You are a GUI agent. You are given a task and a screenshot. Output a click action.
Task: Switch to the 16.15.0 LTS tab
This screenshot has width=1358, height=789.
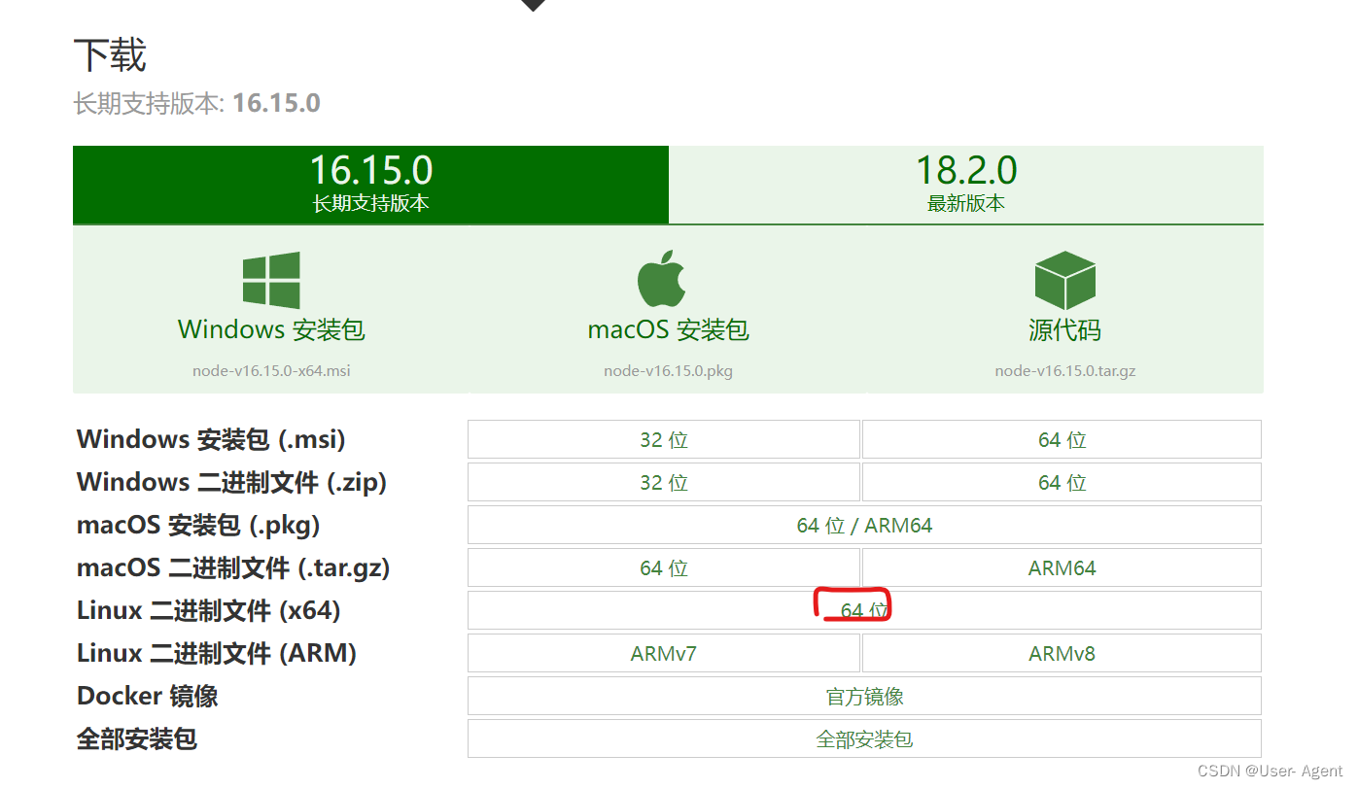tap(370, 185)
